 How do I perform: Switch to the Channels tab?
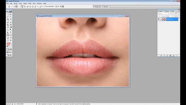tap(167, 11)
